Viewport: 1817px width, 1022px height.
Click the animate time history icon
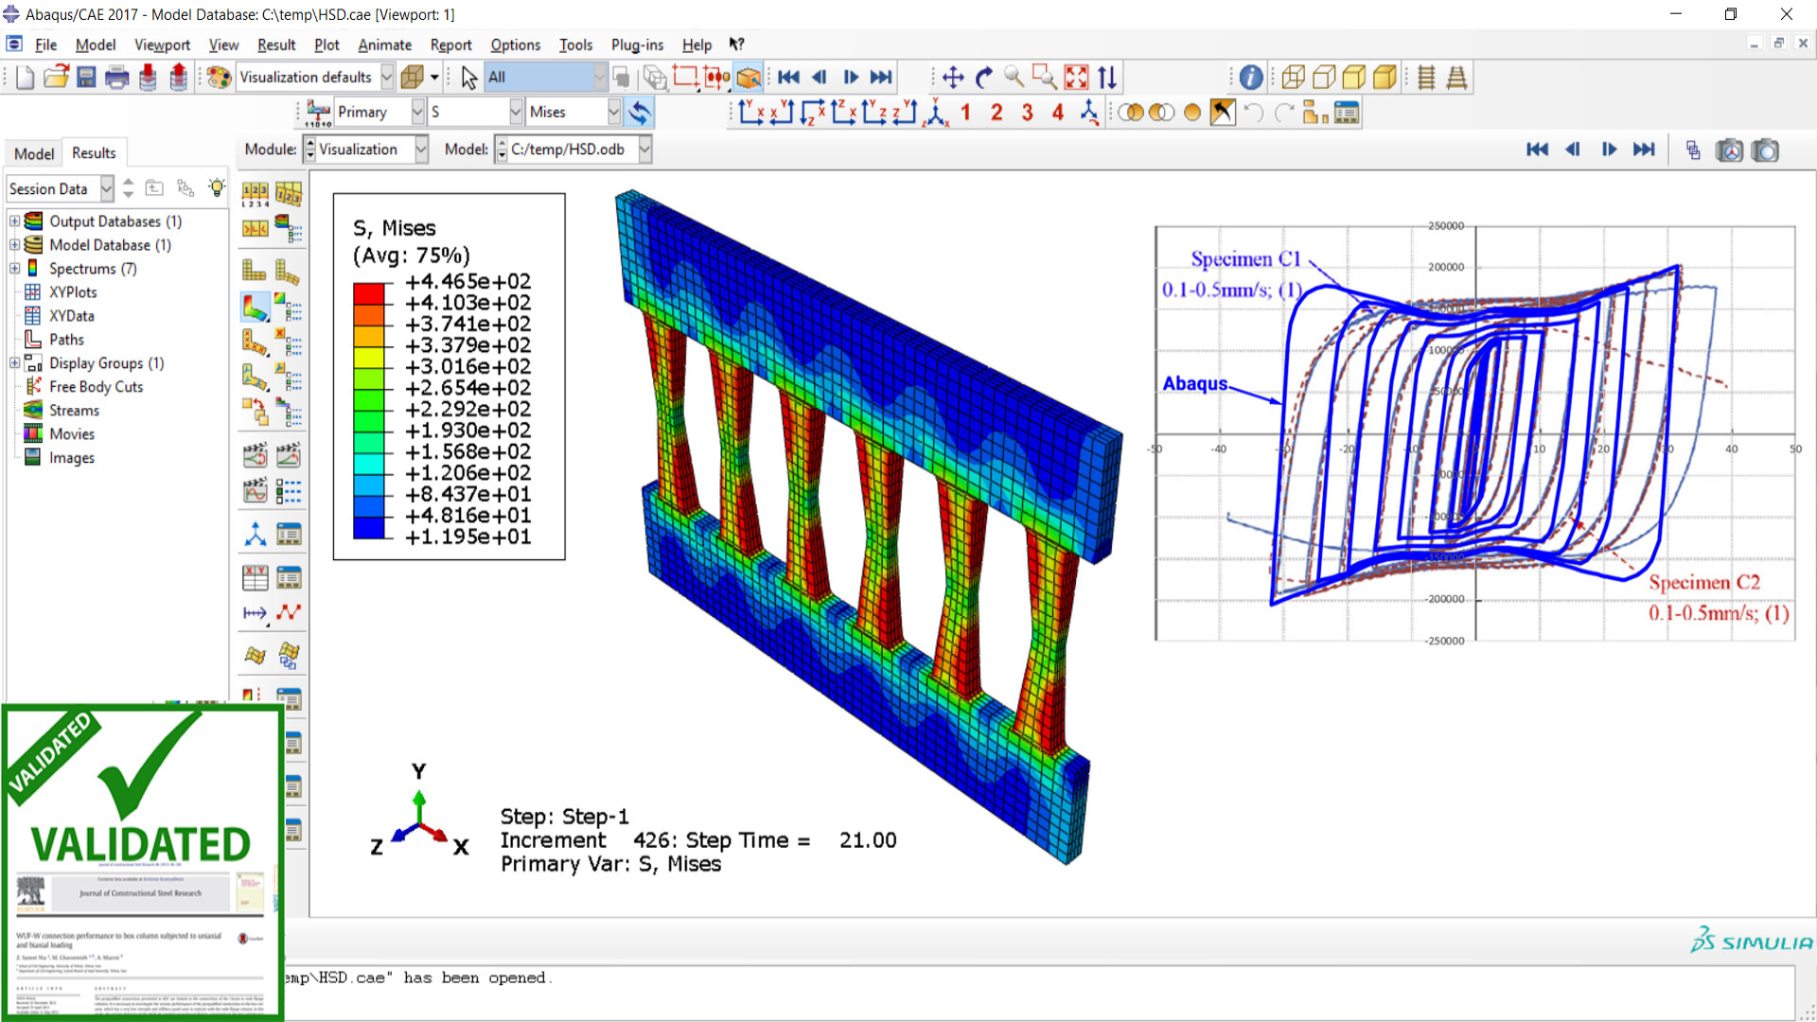[289, 455]
